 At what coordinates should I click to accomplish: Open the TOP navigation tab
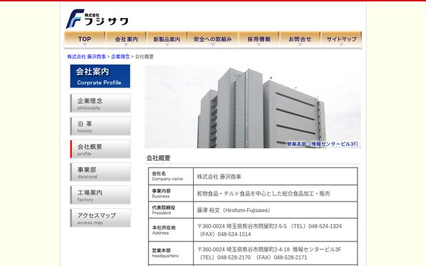click(x=85, y=39)
